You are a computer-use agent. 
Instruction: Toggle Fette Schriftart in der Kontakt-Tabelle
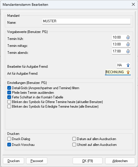[9, 97]
